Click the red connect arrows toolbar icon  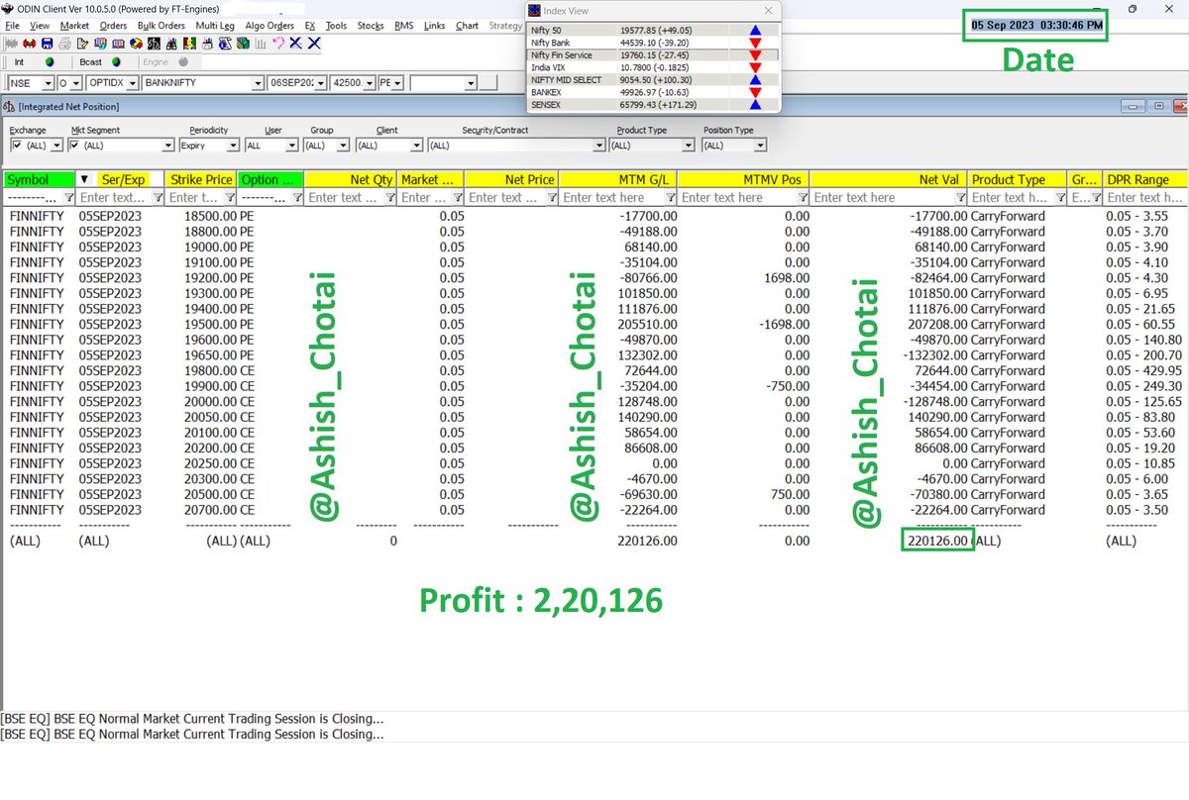click(x=29, y=44)
